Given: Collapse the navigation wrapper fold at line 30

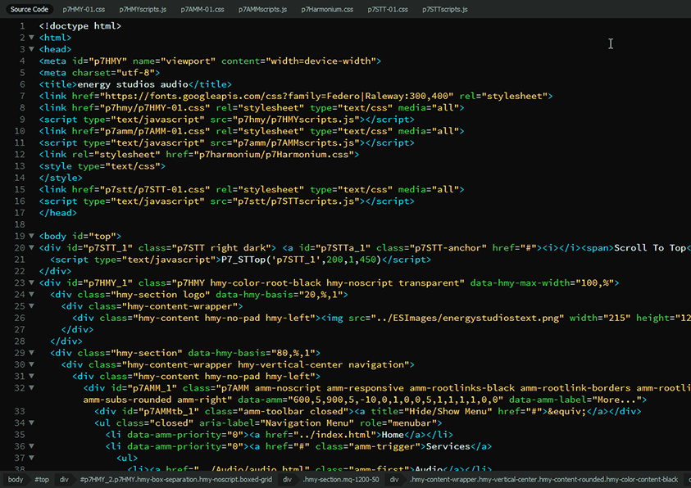Looking at the screenshot, I should 31,364.
